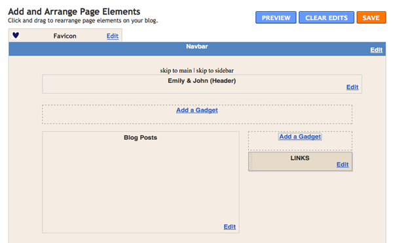Click the Favicon label
The image size is (393, 243).
click(x=65, y=36)
